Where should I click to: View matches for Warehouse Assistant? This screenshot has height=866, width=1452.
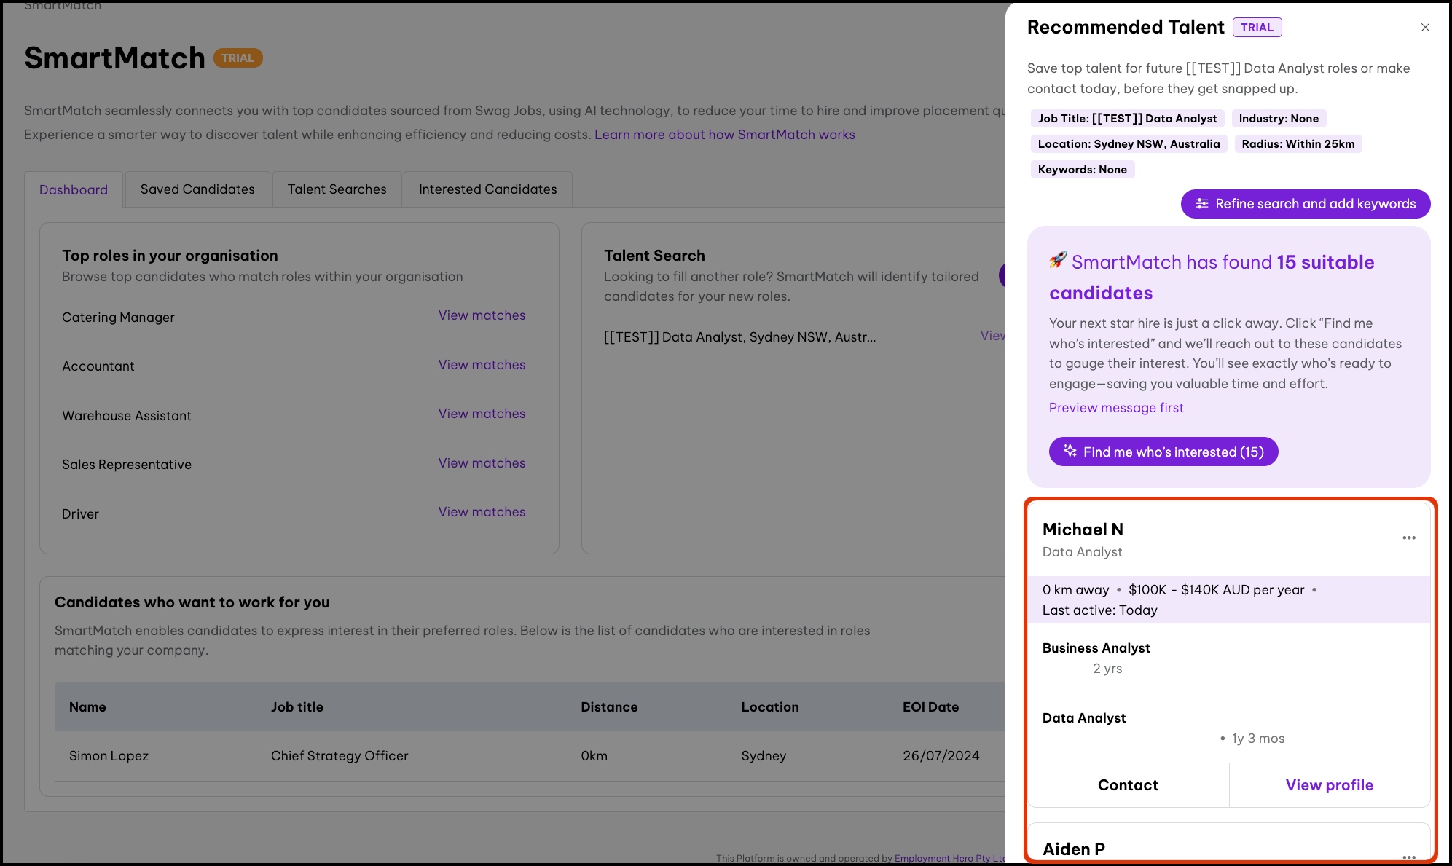pos(482,414)
